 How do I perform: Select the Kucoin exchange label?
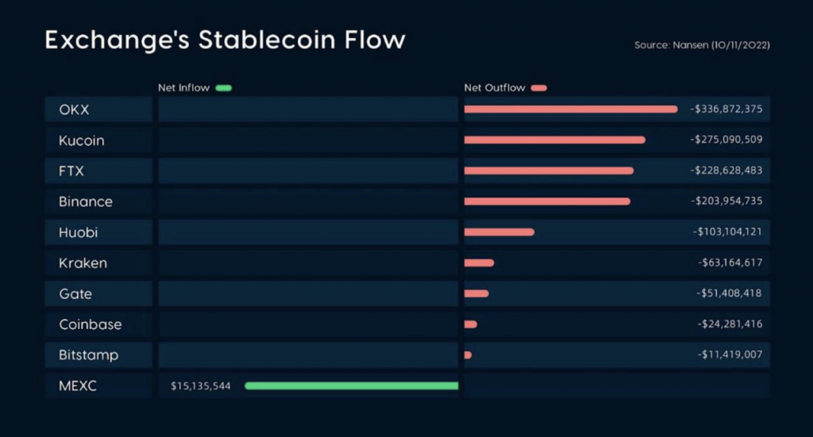(x=82, y=140)
